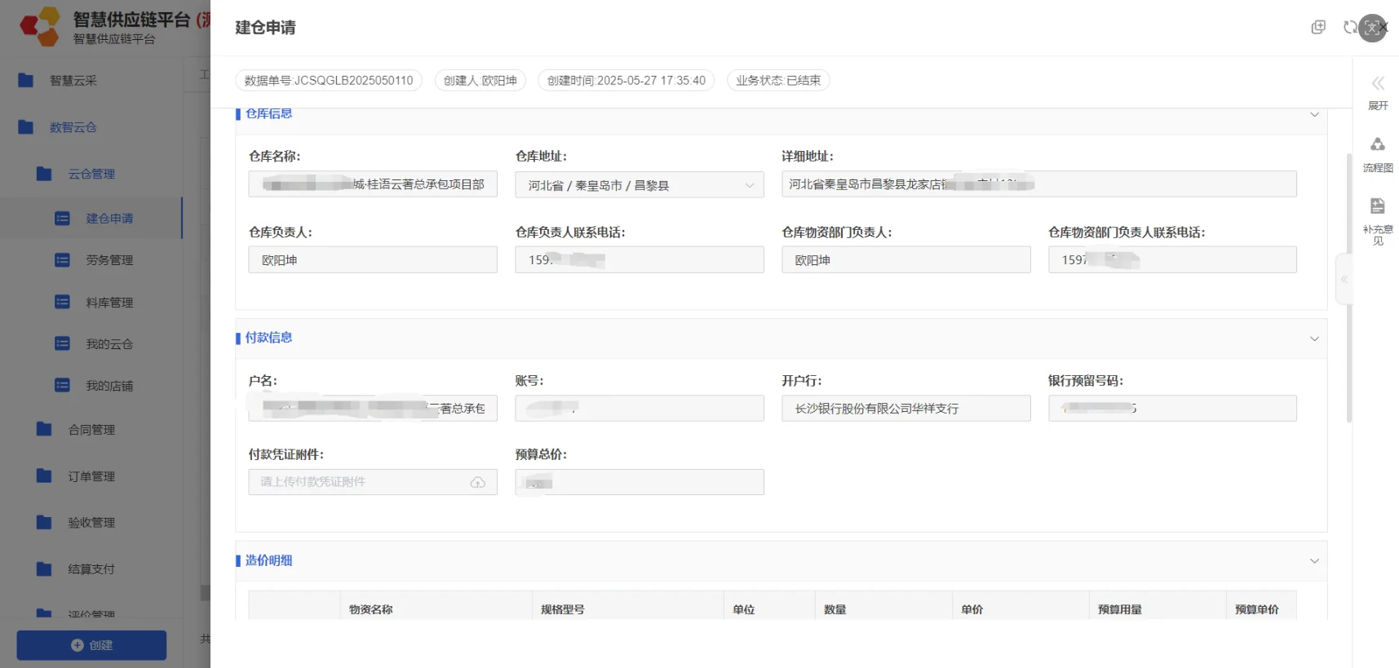Viewport: 1399px width, 668px height.
Task: Click the 智慧云采 folder icon
Action: [x=26, y=81]
